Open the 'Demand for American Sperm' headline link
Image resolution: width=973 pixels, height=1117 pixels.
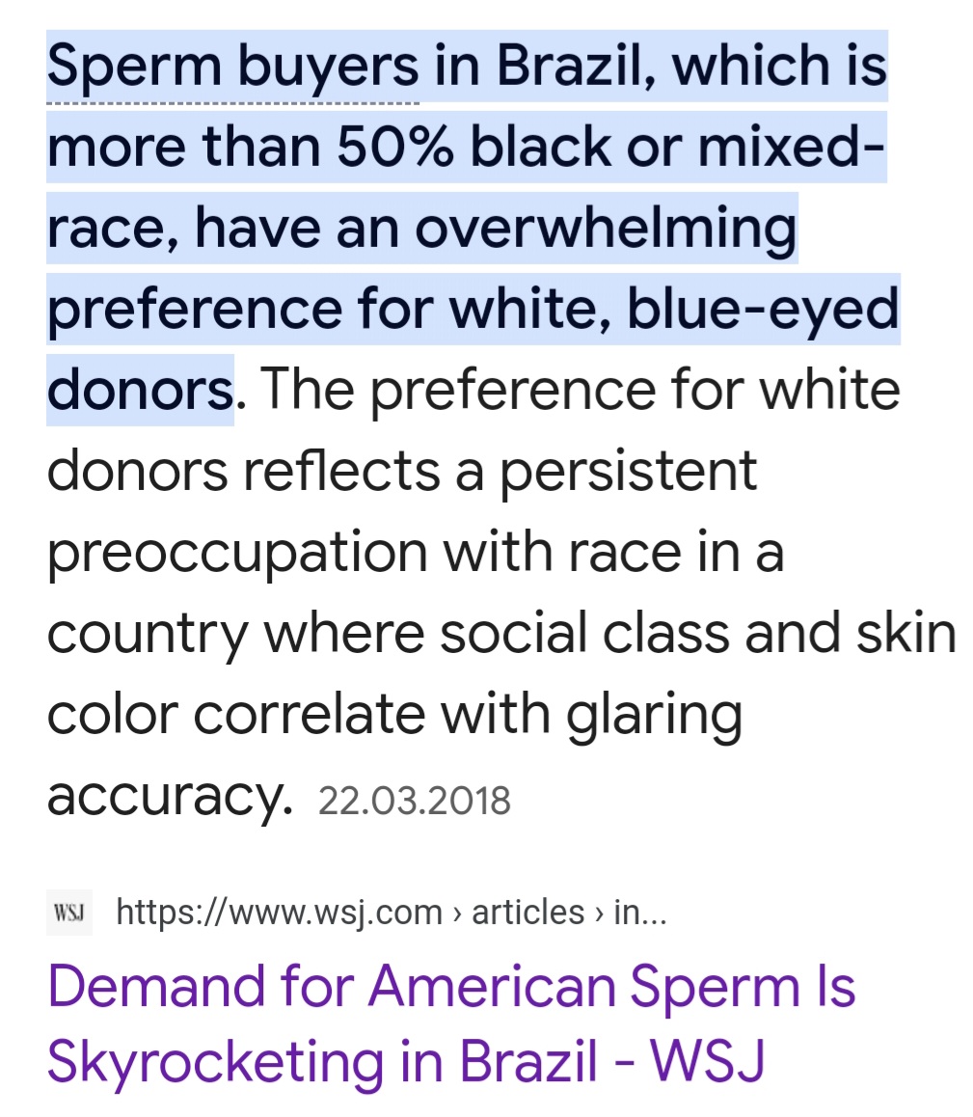(450, 987)
